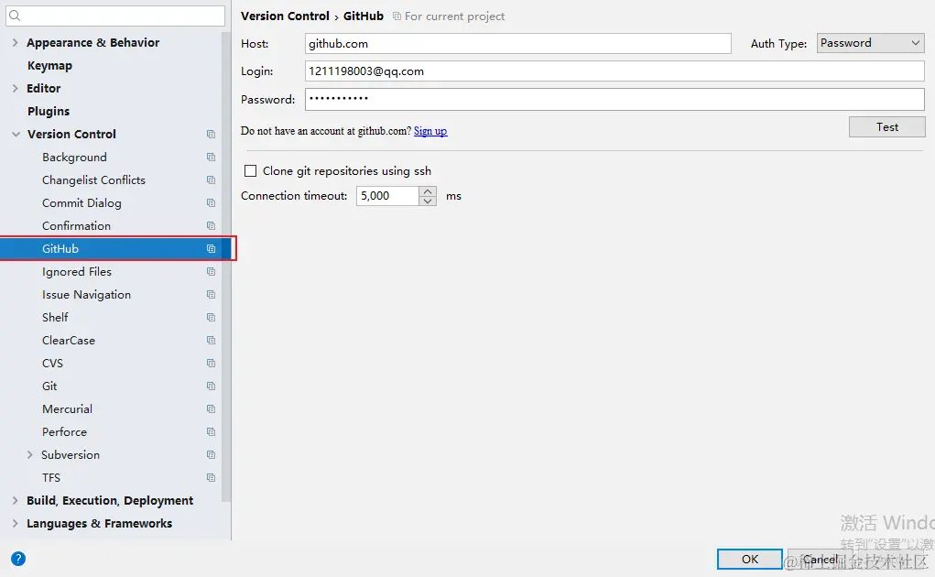Click the project icon next to TFS
The height and width of the screenshot is (577, 935).
click(x=211, y=477)
